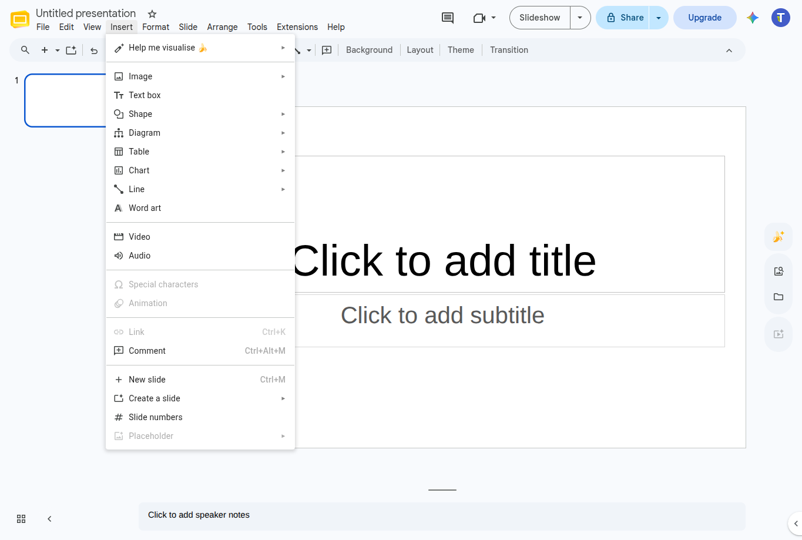This screenshot has width=802, height=540.
Task: Open the Transition panel
Action: 509,50
